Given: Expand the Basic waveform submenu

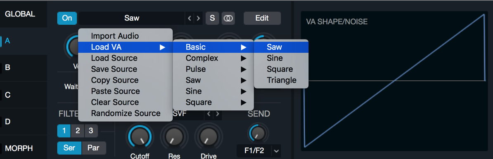Looking at the screenshot, I should [x=213, y=47].
